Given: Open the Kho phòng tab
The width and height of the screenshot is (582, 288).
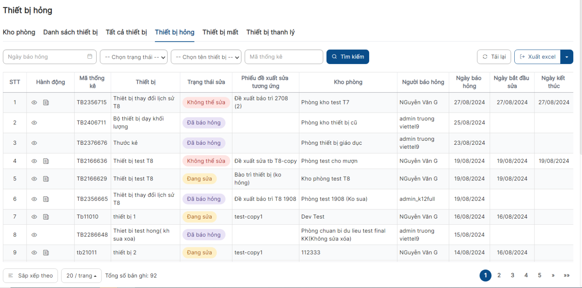Looking at the screenshot, I should (x=19, y=32).
